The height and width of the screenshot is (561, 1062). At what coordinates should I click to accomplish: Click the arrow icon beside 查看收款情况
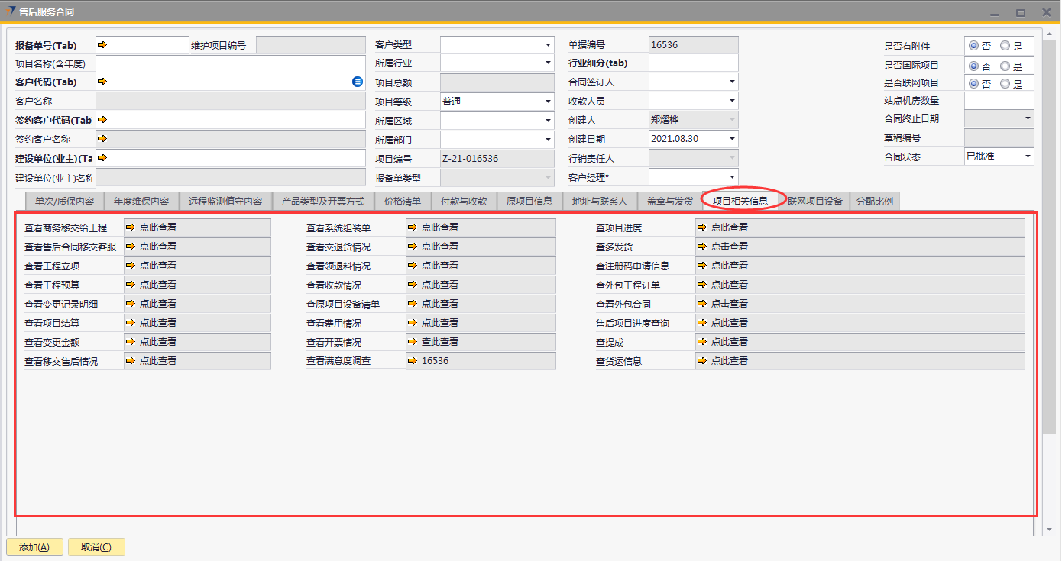(x=413, y=285)
